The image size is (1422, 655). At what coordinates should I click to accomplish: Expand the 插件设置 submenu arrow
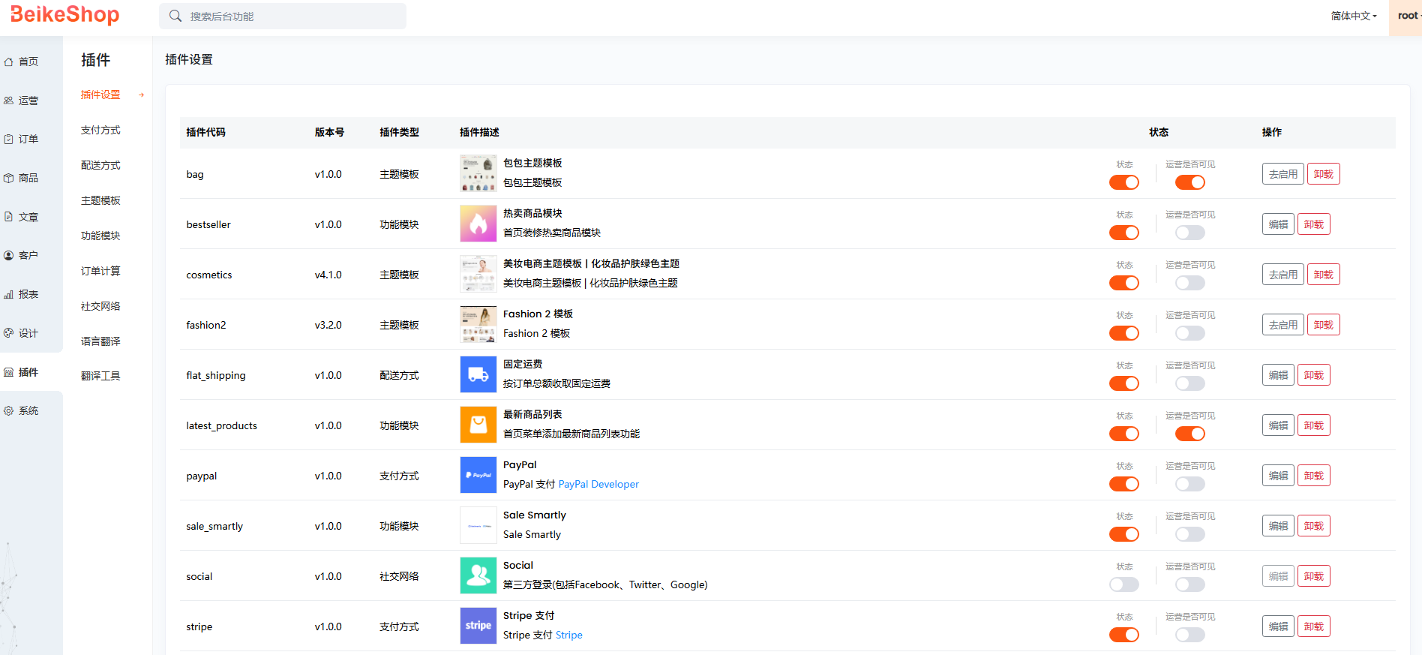(x=141, y=95)
